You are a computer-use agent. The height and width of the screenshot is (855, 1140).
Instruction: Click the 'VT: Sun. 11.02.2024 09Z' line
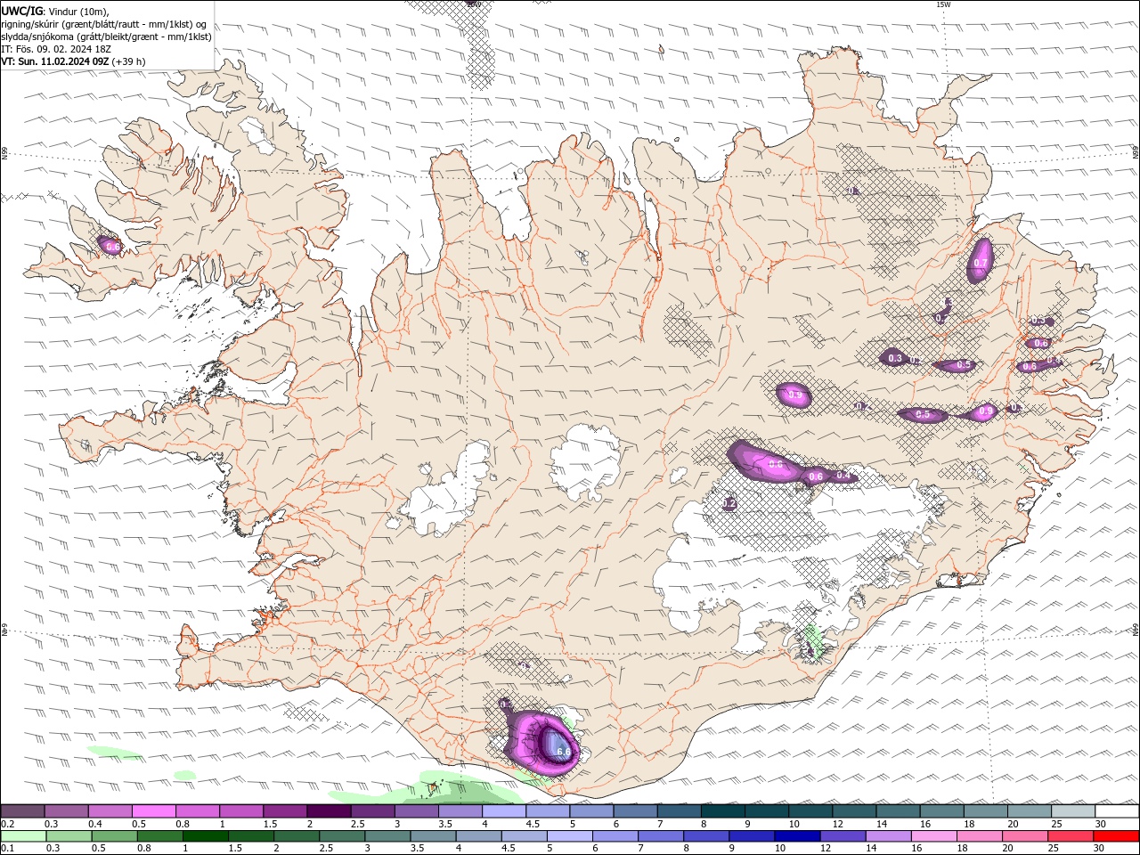pyautogui.click(x=55, y=61)
